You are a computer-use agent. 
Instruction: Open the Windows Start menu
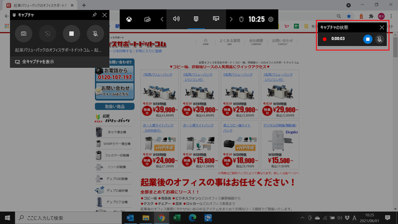tap(8, 218)
